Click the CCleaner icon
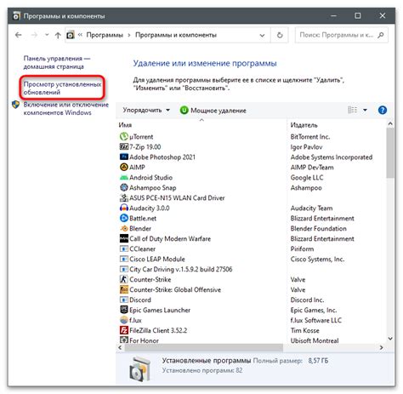The image size is (403, 394). 124,249
